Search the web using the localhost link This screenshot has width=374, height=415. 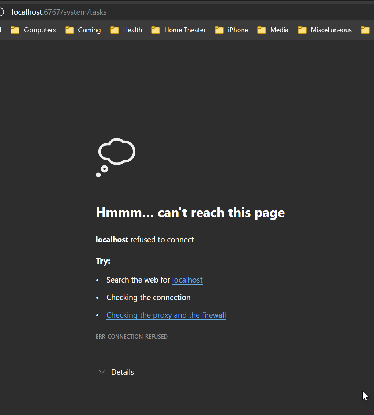(187, 280)
